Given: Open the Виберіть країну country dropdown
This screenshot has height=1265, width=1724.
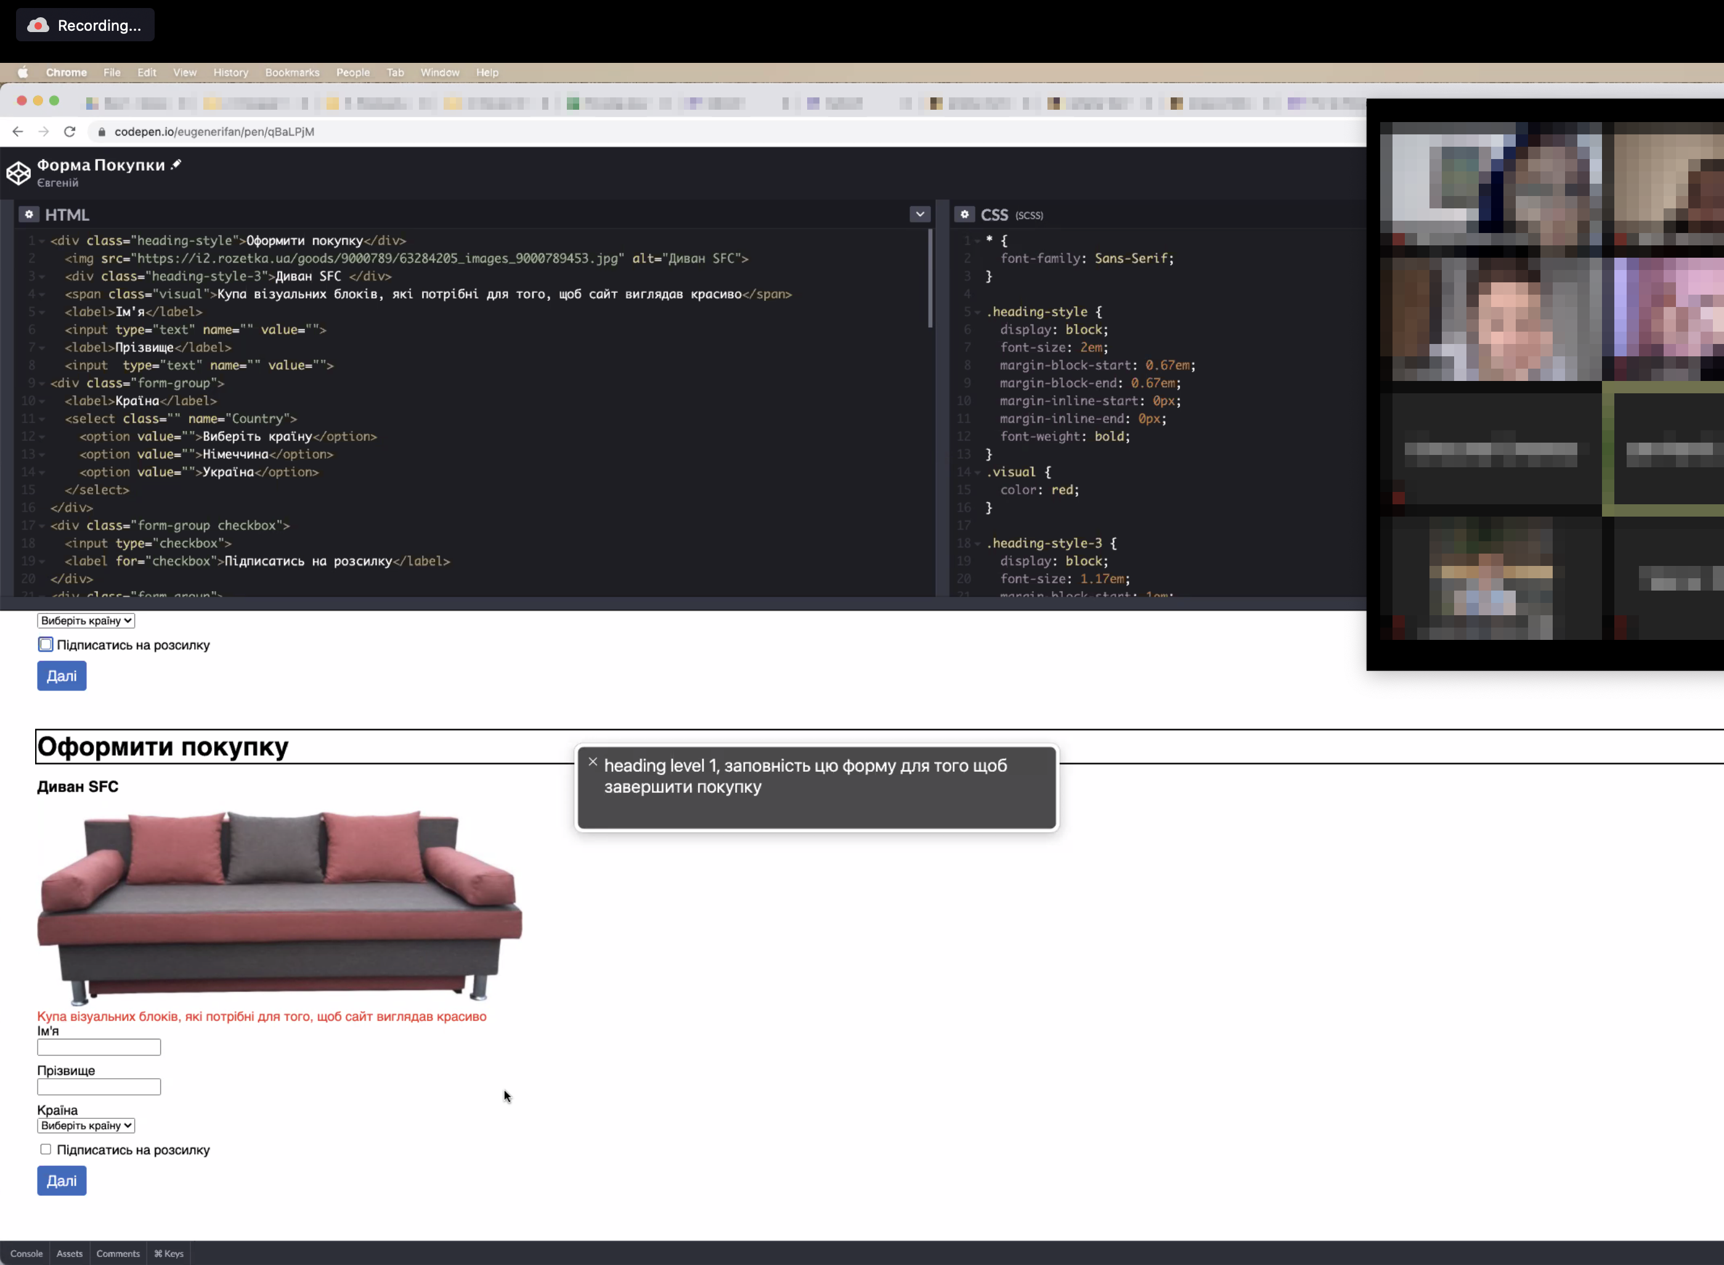Looking at the screenshot, I should pyautogui.click(x=86, y=1125).
